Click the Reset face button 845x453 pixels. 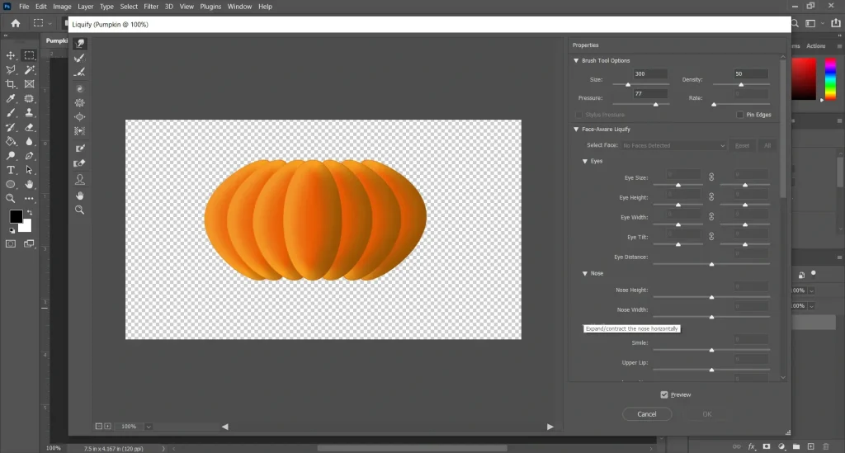tap(742, 145)
